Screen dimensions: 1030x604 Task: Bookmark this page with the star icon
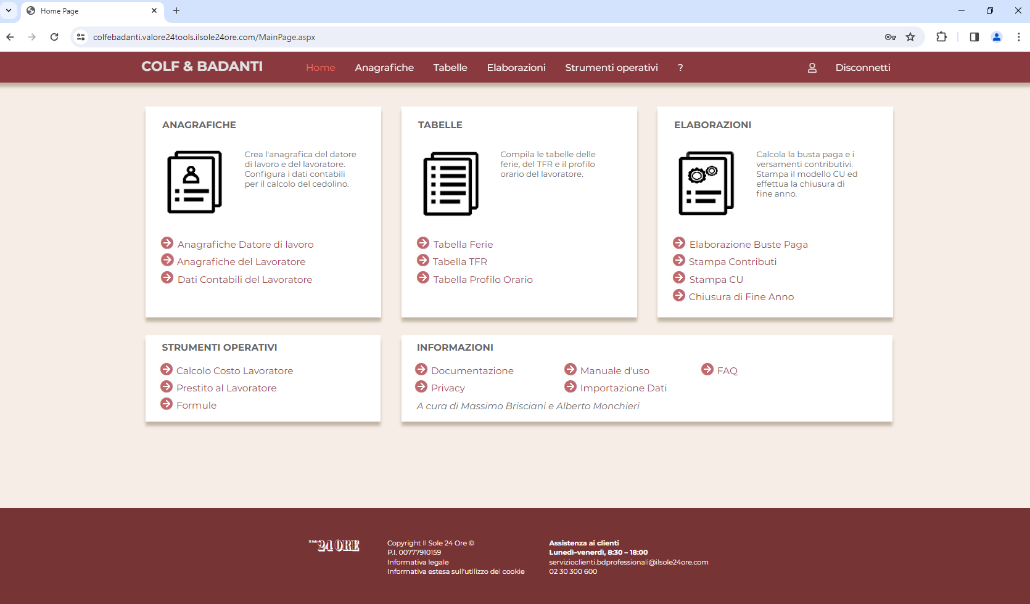click(x=910, y=37)
